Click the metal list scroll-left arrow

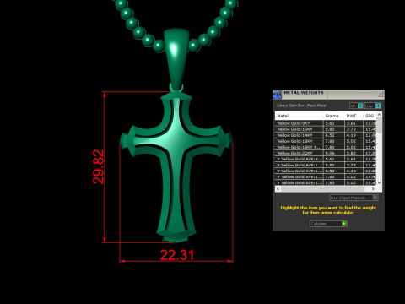click(x=278, y=189)
